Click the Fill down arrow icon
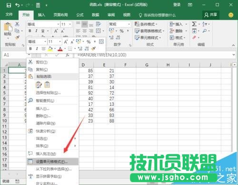Viewport: 238px width, 185px height. (194, 31)
